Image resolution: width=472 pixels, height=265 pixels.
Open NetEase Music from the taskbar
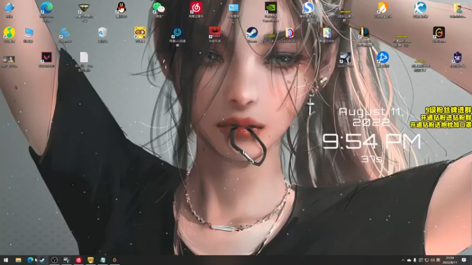[78, 260]
